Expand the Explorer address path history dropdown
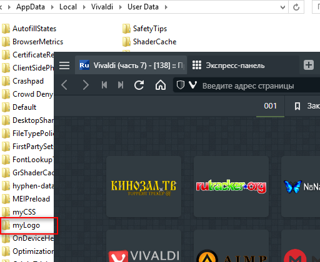The height and width of the screenshot is (262, 320). tap(282, 7)
